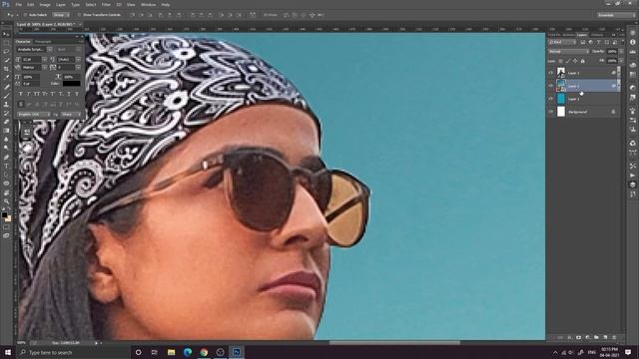Viewport: 639px width, 359px height.
Task: Open the font style dropdown
Action: point(69,49)
